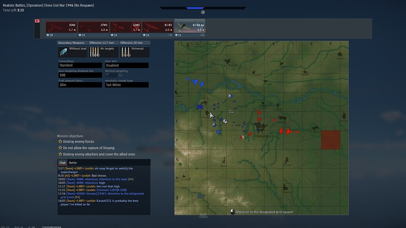The image size is (406, 228).
Task: Click the red highlighted grid square on map
Action: (330, 140)
